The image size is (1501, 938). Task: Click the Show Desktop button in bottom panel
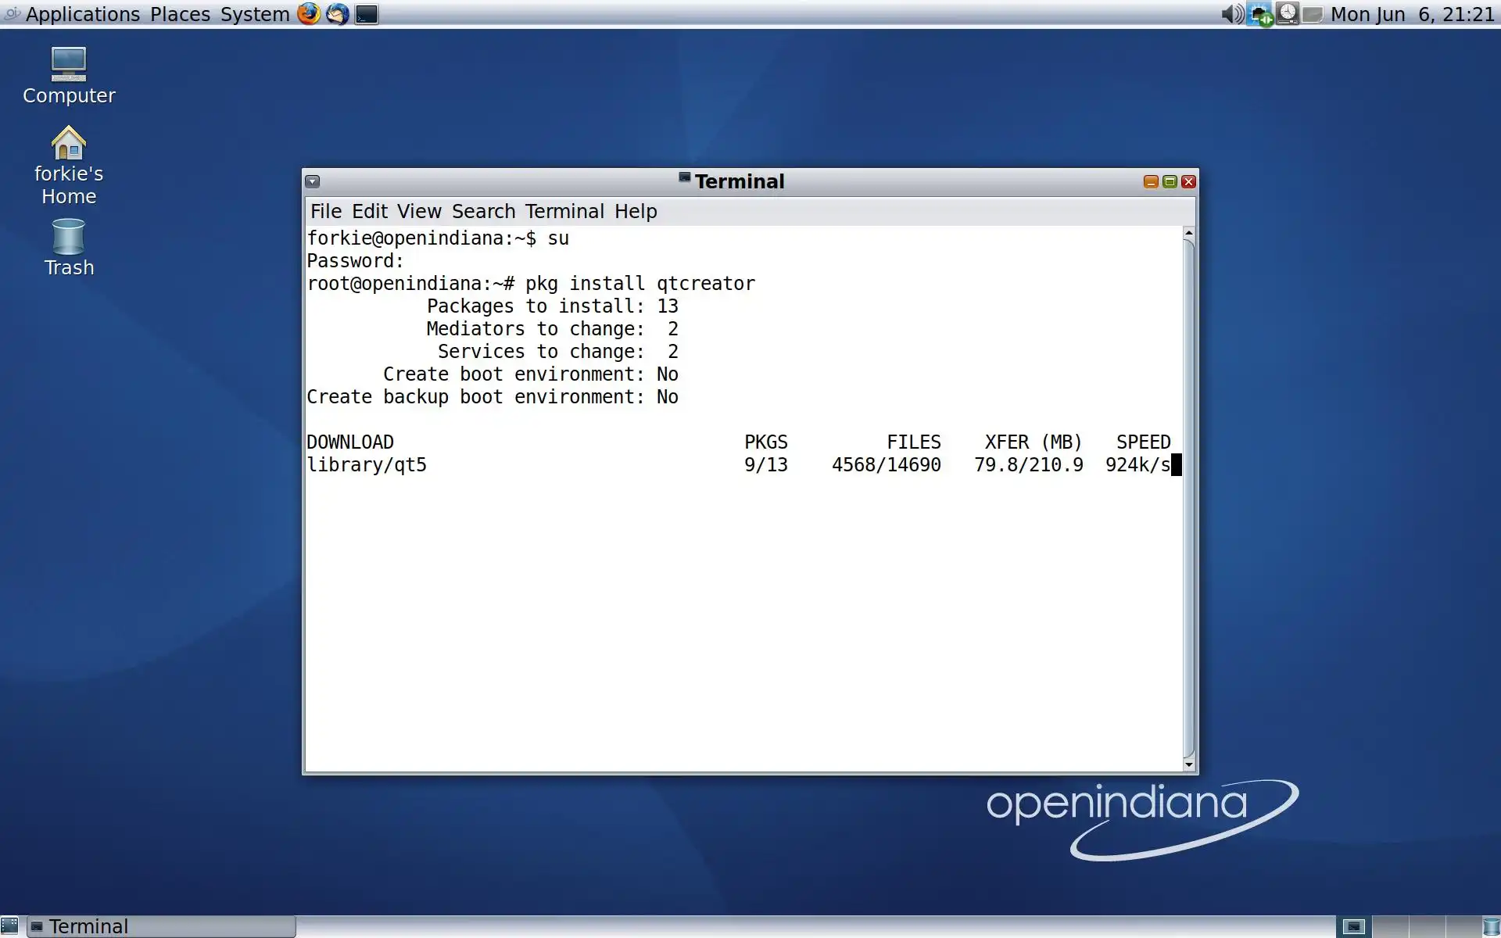tap(9, 926)
